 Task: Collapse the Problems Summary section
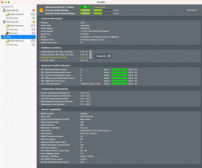39,48
